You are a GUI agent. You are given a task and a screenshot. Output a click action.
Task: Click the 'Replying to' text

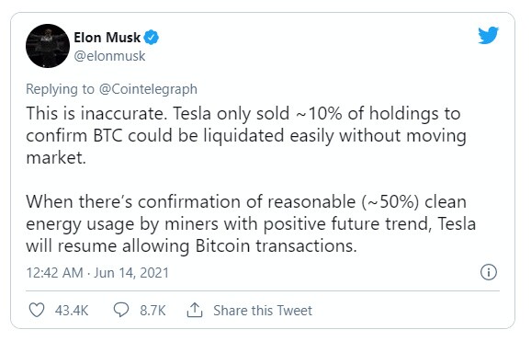click(60, 89)
